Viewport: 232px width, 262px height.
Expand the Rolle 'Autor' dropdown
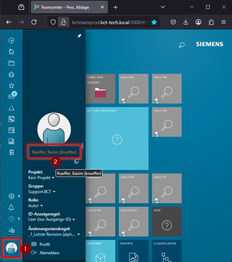pyautogui.click(x=36, y=206)
